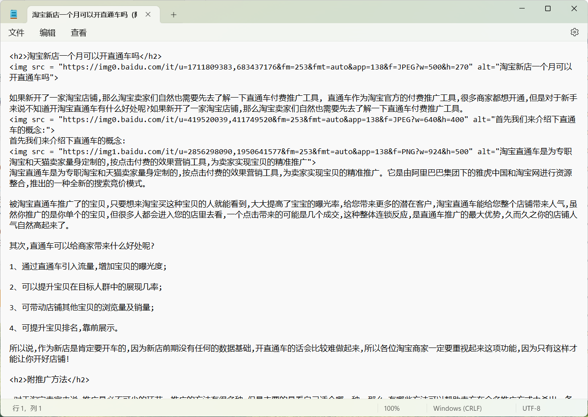Close the 淘宝新店一个月可以开直通车吗 tab
This screenshot has height=417, width=588.
[148, 14]
